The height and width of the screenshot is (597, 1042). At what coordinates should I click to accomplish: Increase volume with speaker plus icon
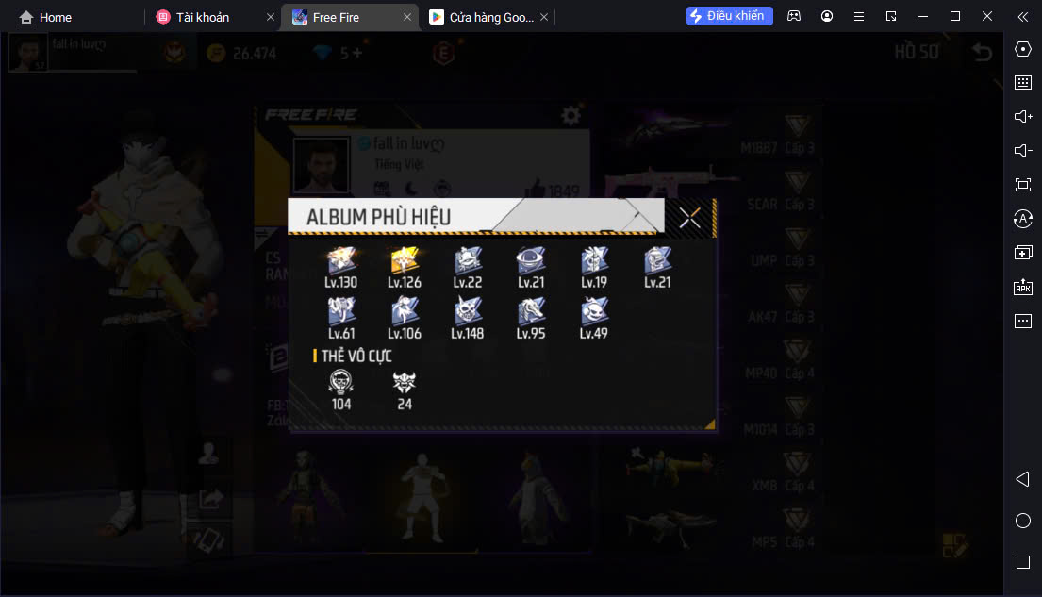[x=1023, y=116]
